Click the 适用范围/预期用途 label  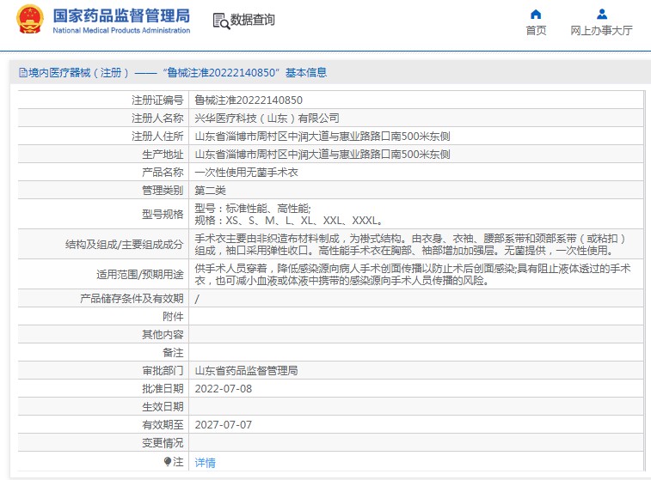(x=140, y=275)
